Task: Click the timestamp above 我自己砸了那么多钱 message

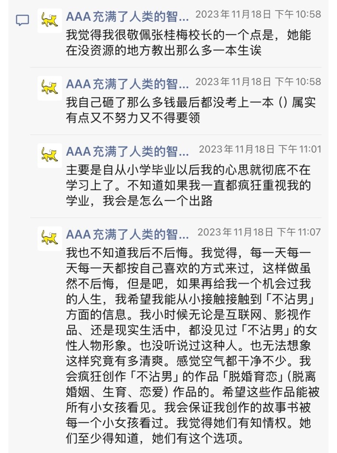Action: point(258,82)
